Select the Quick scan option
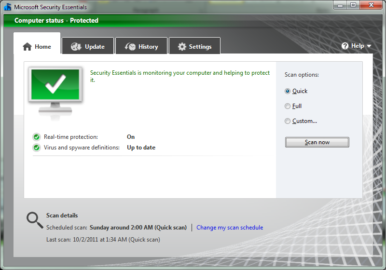Screen dimensions: 386x270 point(296,91)
